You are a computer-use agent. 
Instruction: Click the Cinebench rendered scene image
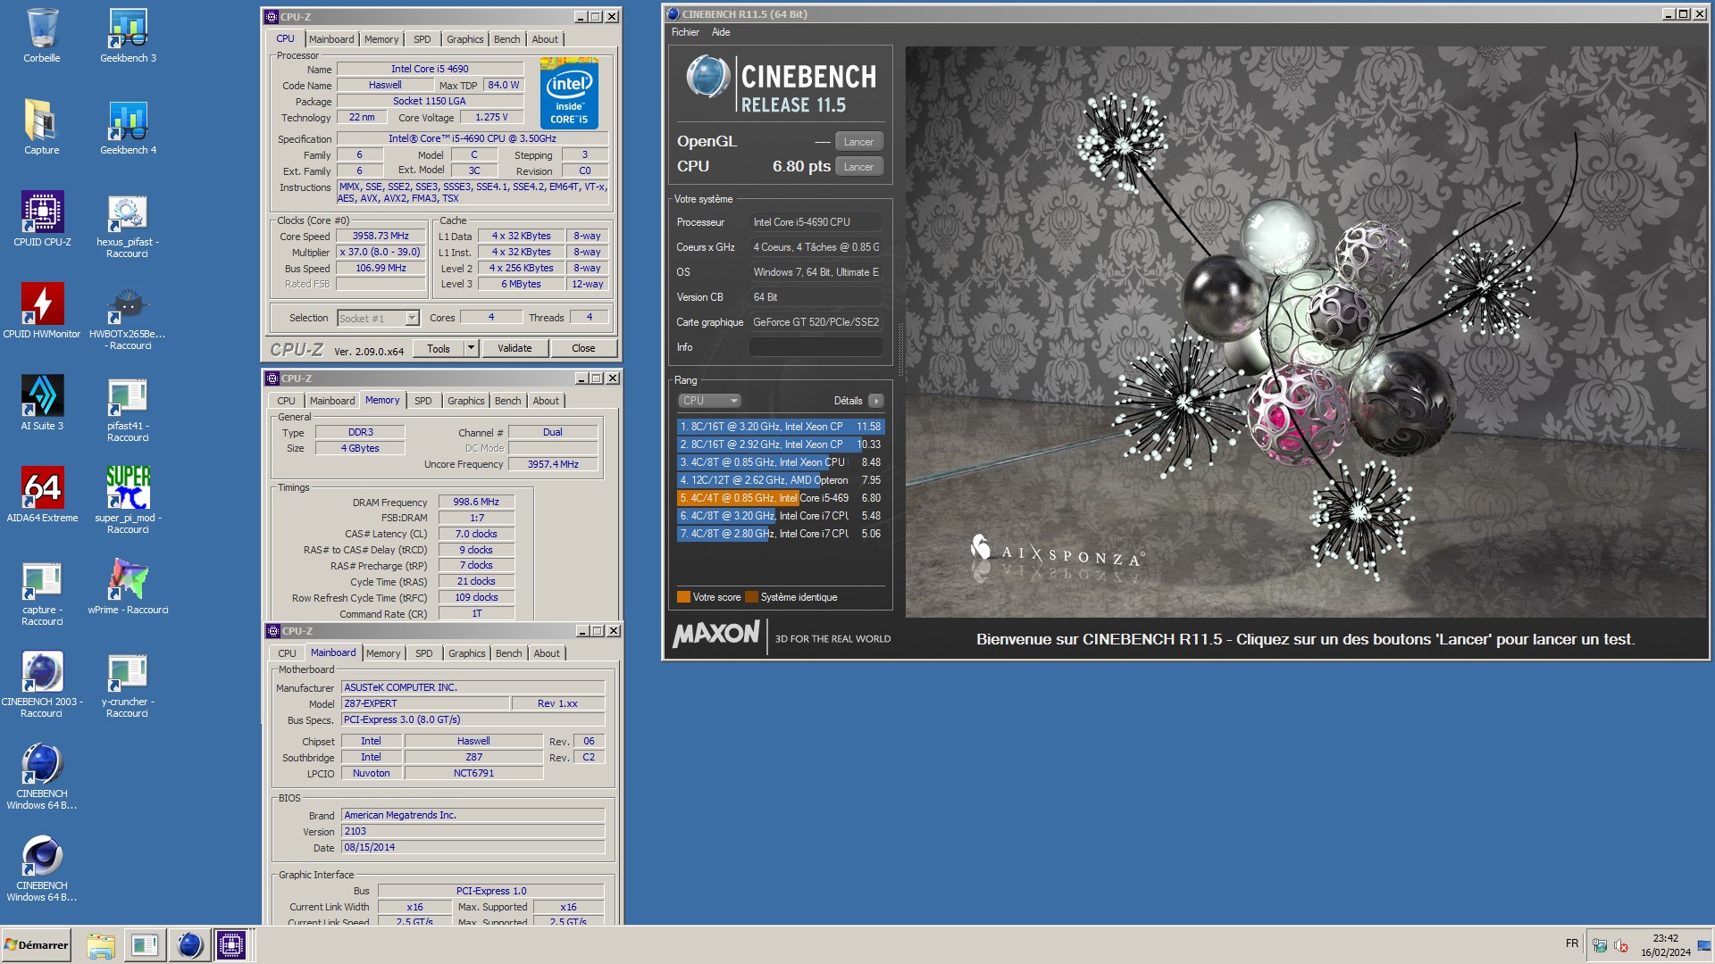pos(1307,332)
